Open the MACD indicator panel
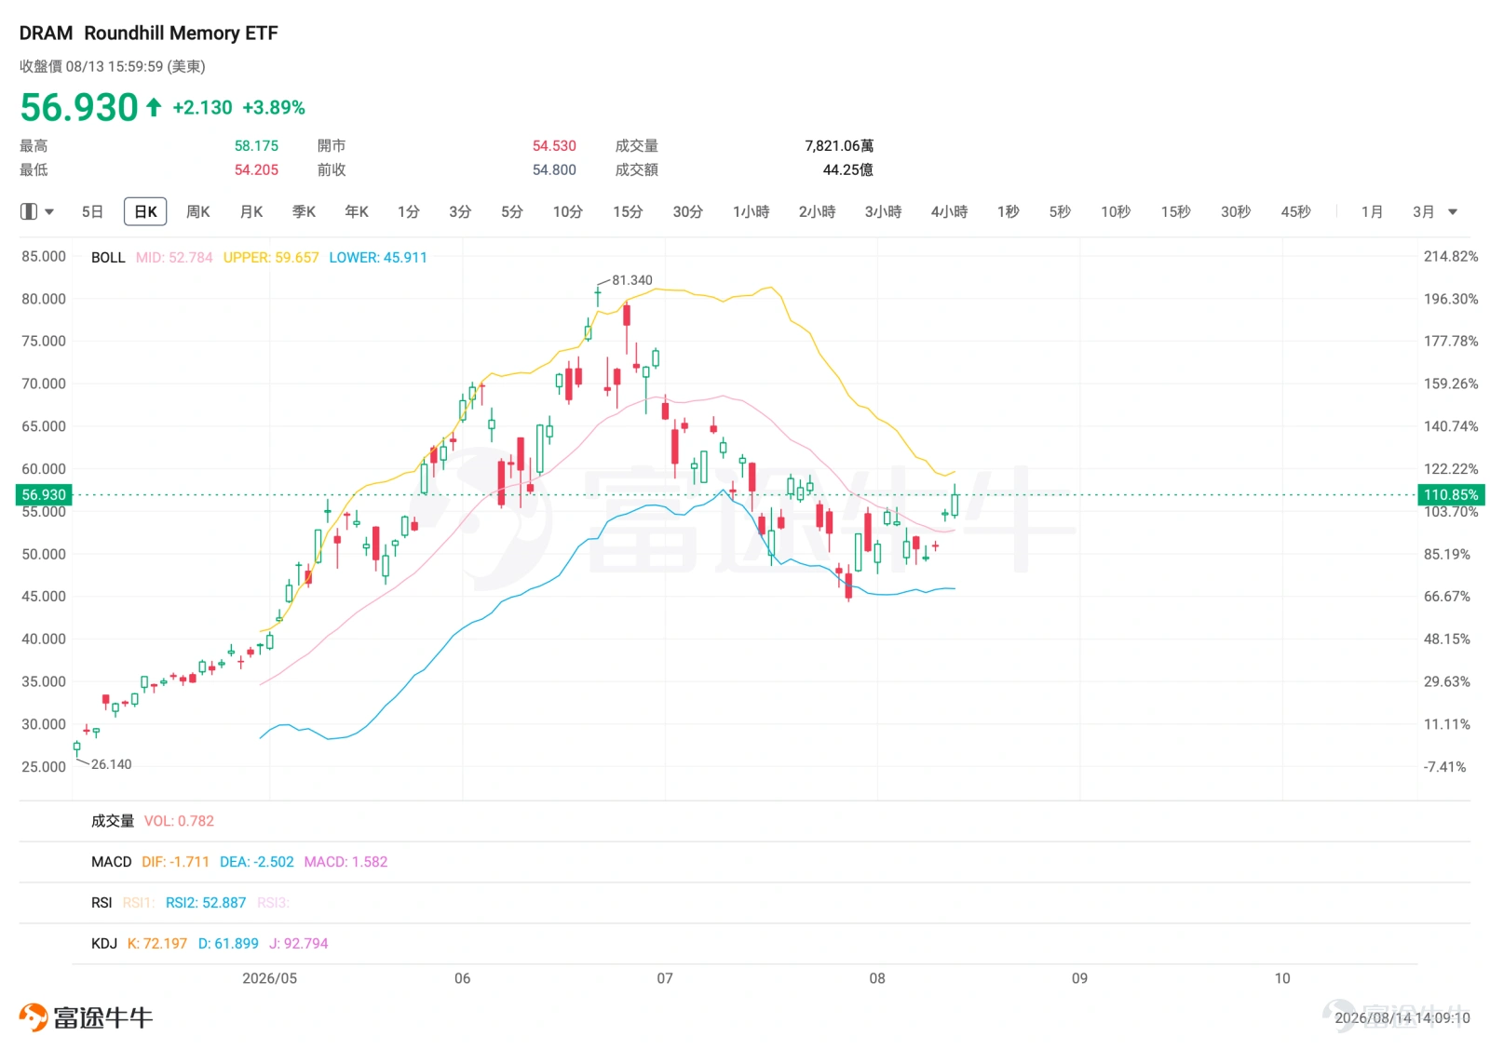1490x1050 pixels. (x=112, y=862)
